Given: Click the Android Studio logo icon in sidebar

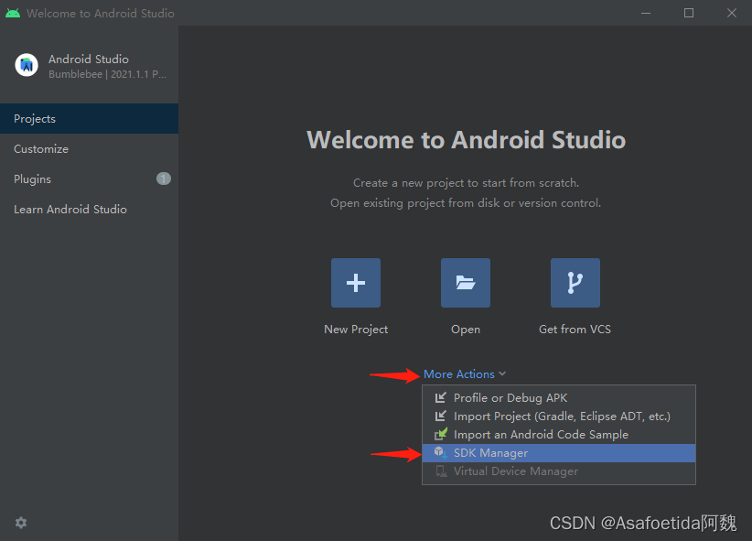Looking at the screenshot, I should coord(27,65).
